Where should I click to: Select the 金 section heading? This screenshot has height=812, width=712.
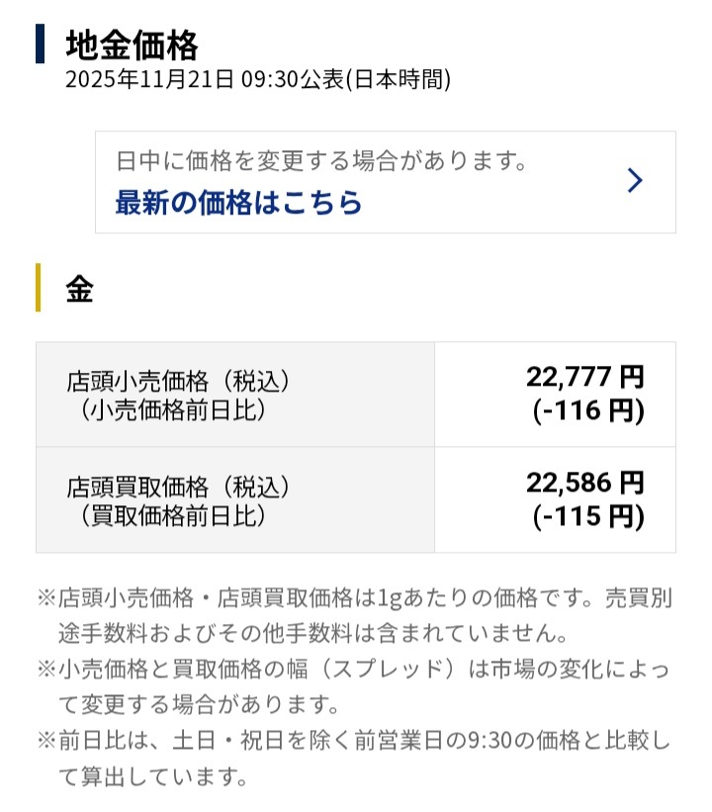point(80,289)
